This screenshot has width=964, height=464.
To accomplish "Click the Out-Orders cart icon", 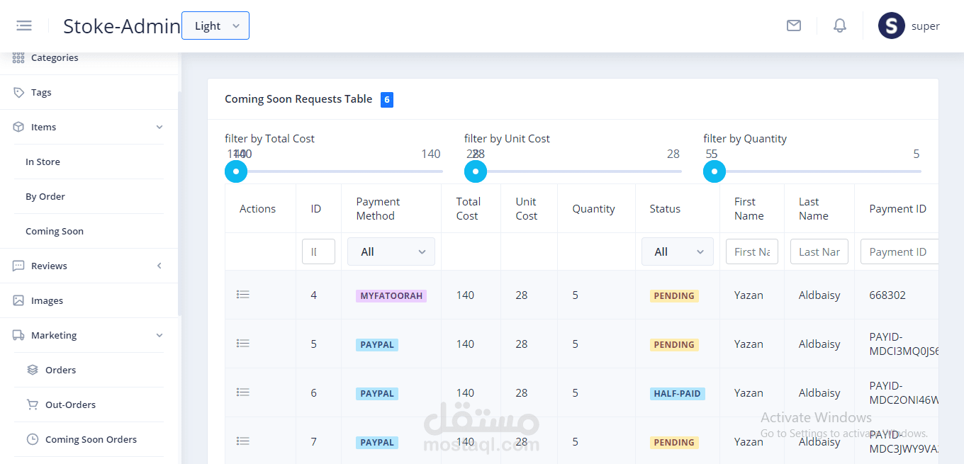I will click(x=33, y=404).
